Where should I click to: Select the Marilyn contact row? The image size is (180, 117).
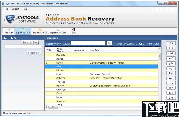tap(101, 86)
